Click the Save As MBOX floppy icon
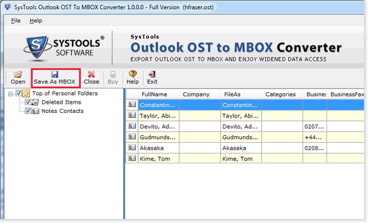Viewport: 368px width, 223px height. click(x=54, y=75)
